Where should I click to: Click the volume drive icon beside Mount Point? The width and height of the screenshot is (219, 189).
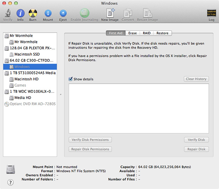click(x=11, y=169)
